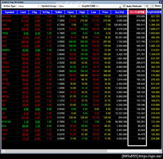This screenshot has width=163, height=159.
Task: Select the LH symbol
Action: [x=3, y=113]
